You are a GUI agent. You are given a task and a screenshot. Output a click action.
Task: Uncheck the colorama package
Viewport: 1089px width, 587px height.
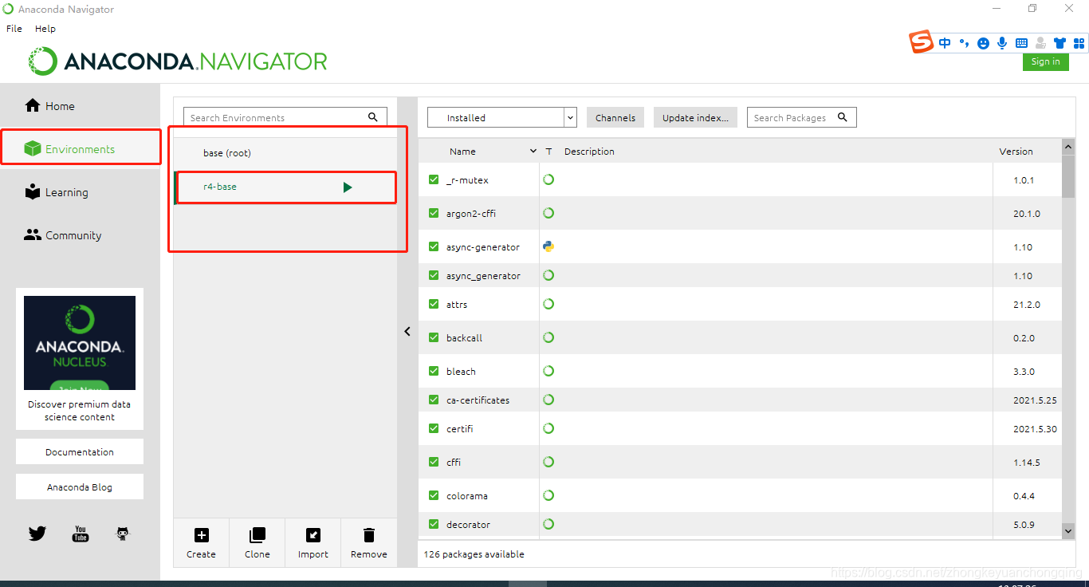tap(433, 494)
